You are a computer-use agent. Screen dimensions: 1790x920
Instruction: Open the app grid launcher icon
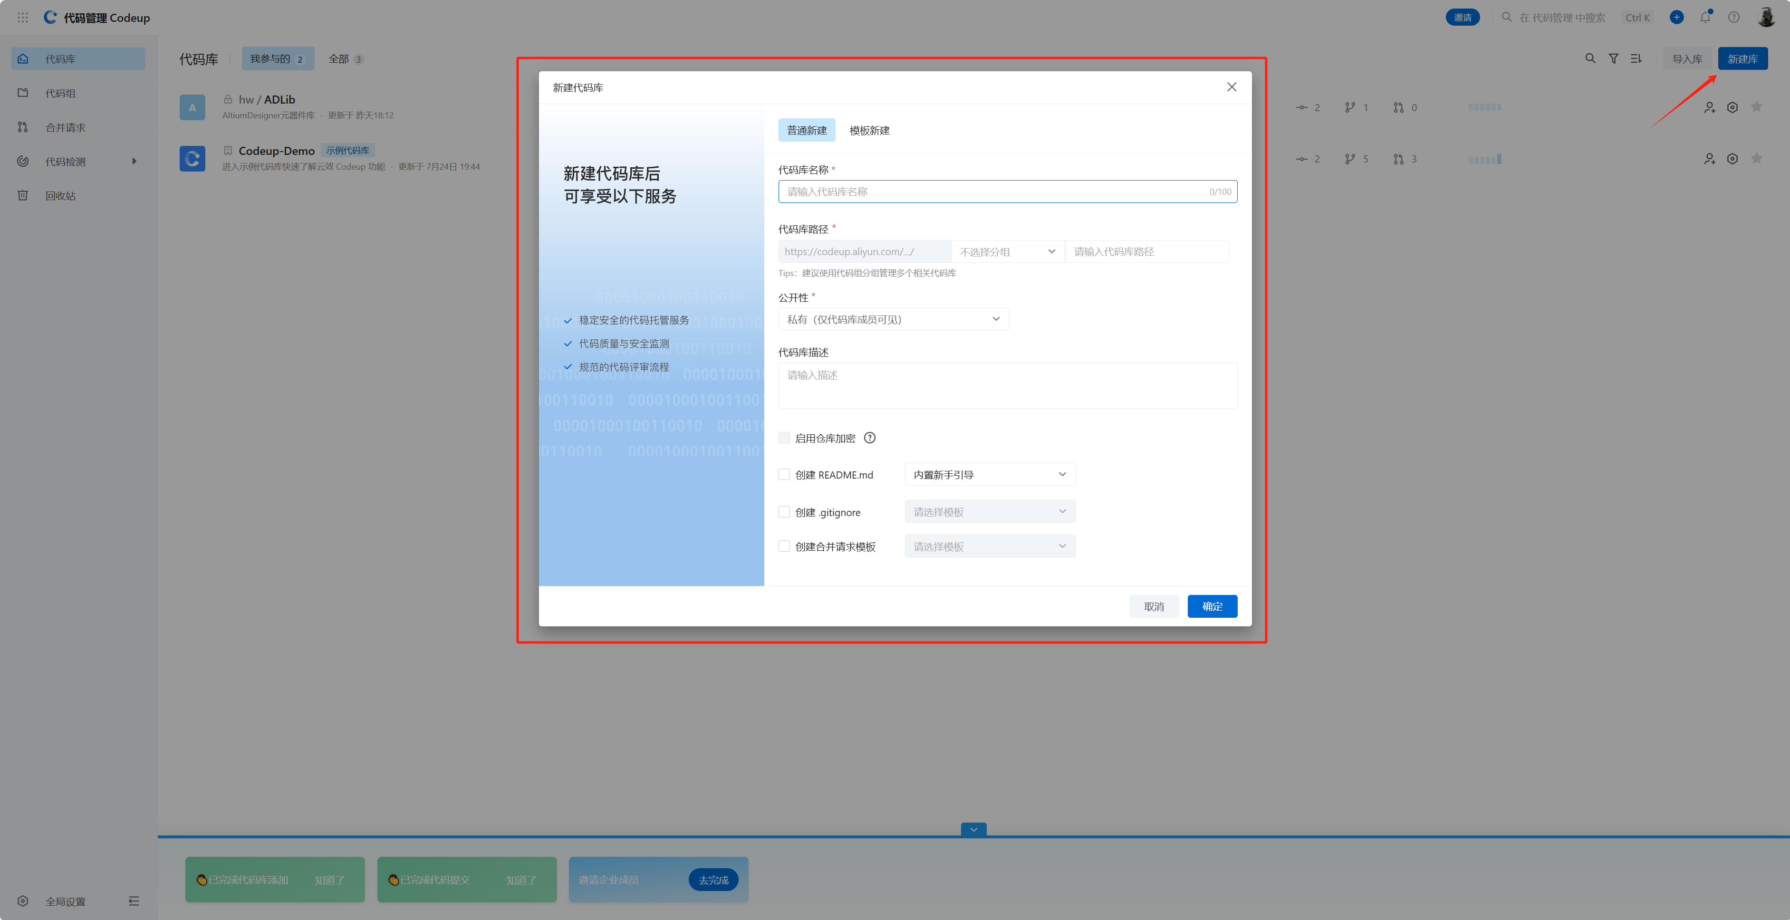coord(22,18)
